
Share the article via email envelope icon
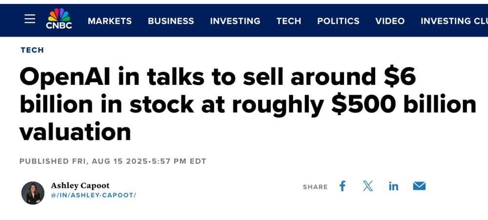419,186
